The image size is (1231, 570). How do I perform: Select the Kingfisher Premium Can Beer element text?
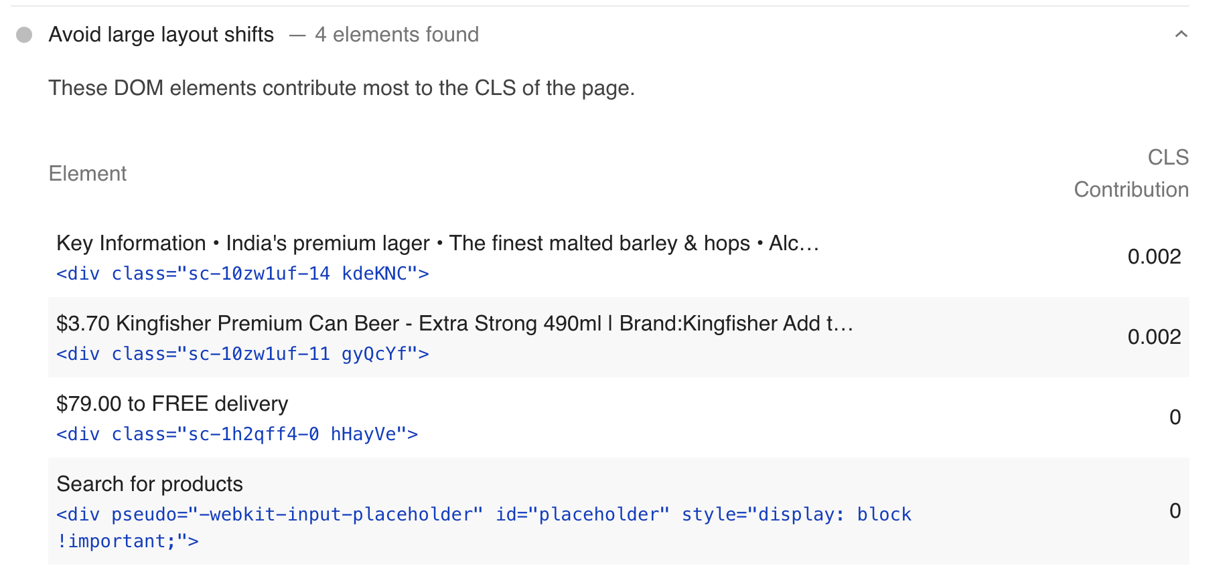[454, 324]
